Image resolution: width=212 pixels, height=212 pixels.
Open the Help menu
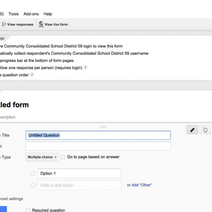(x=48, y=14)
